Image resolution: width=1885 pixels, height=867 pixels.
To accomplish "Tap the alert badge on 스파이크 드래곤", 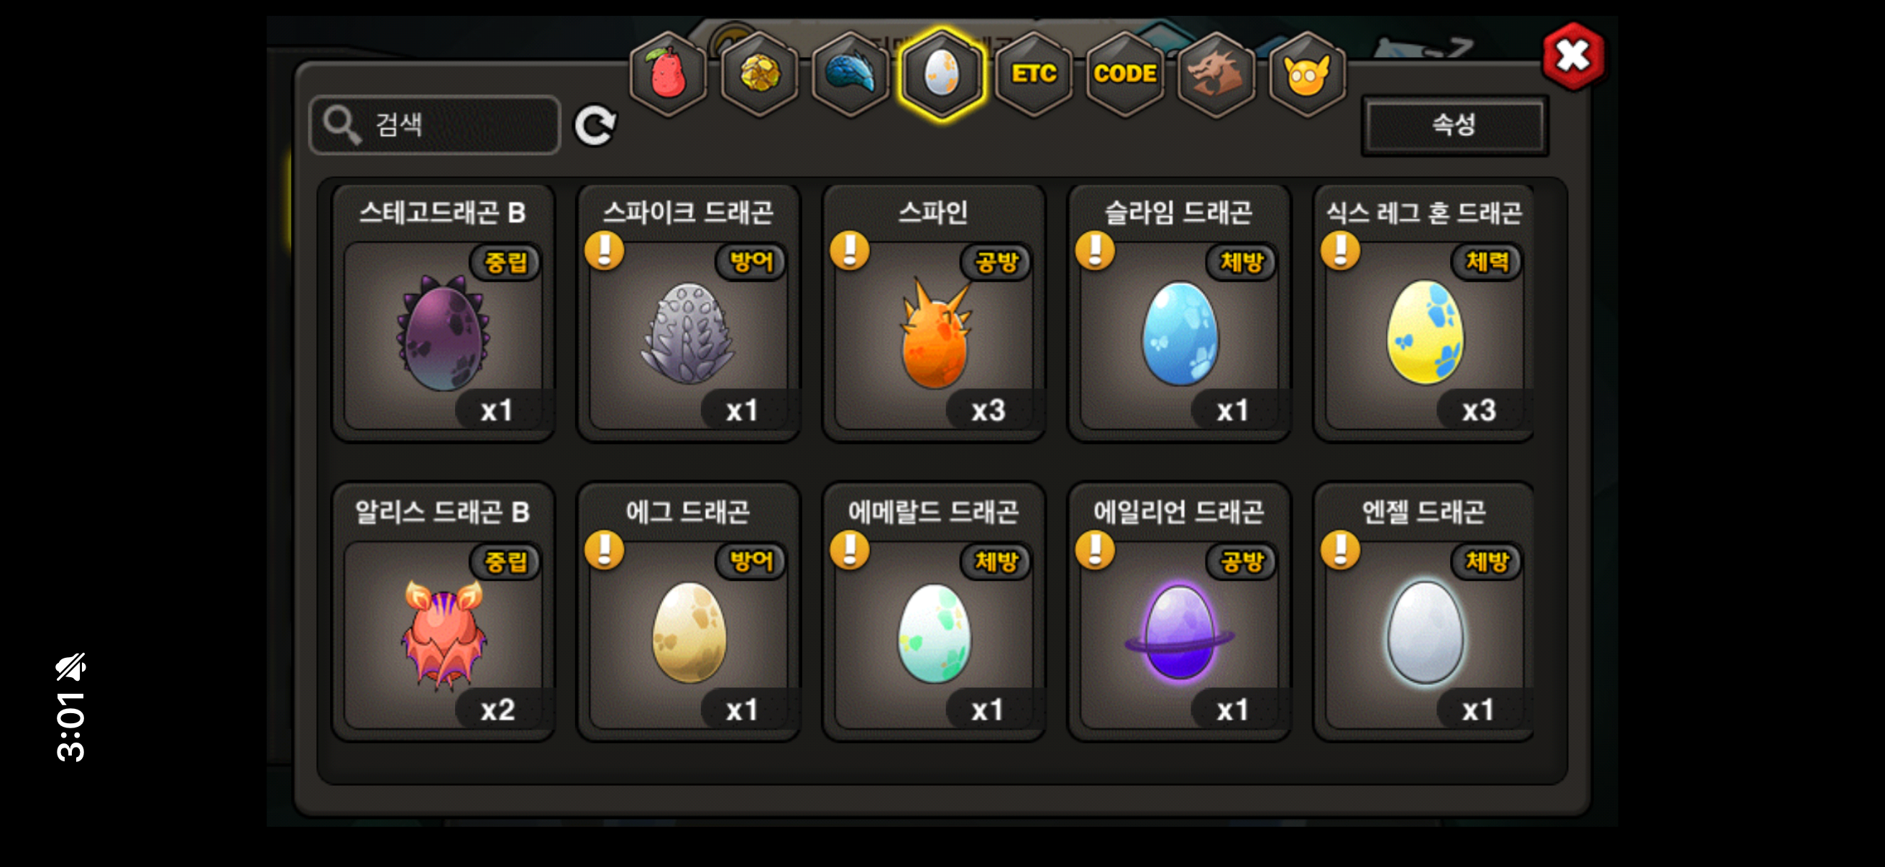I will 605,250.
